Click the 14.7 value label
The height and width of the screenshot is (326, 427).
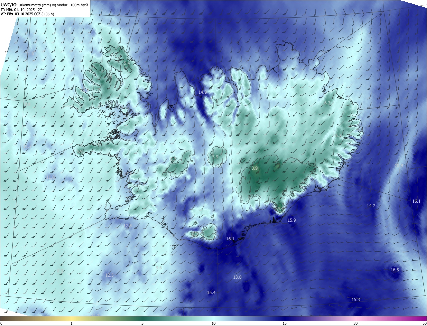[371, 206]
